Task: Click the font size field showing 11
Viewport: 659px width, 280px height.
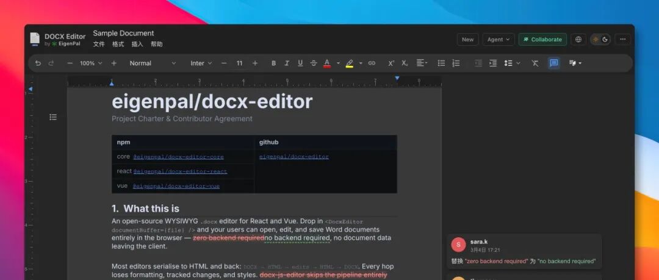Action: click(x=239, y=63)
